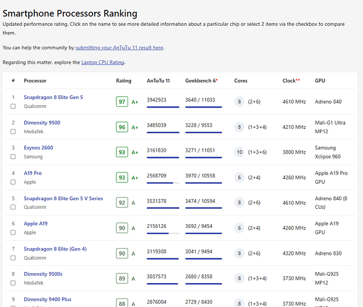The image size is (363, 307).
Task: Click the 96 rating badge
Action: coord(122,127)
